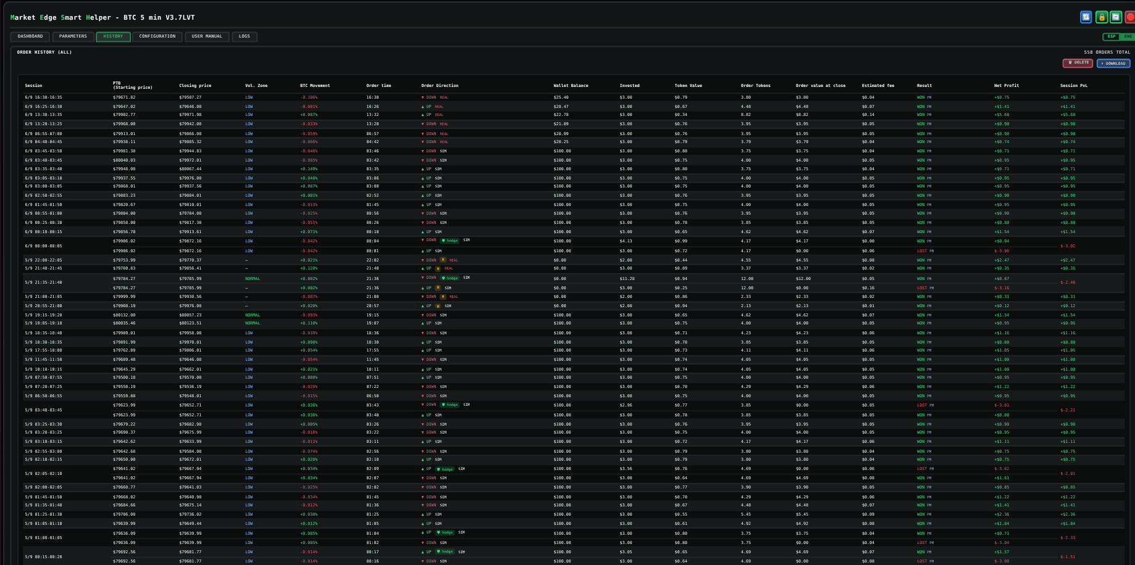
Task: Click the blue up-down arrows icon
Action: tap(1086, 17)
